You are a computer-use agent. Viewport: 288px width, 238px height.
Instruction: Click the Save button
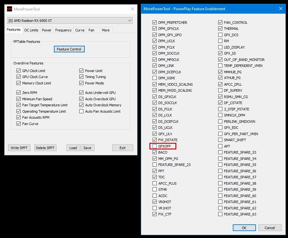[88, 148]
